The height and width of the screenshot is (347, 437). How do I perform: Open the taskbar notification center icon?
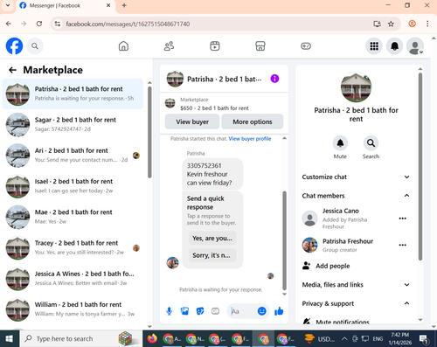(x=423, y=338)
